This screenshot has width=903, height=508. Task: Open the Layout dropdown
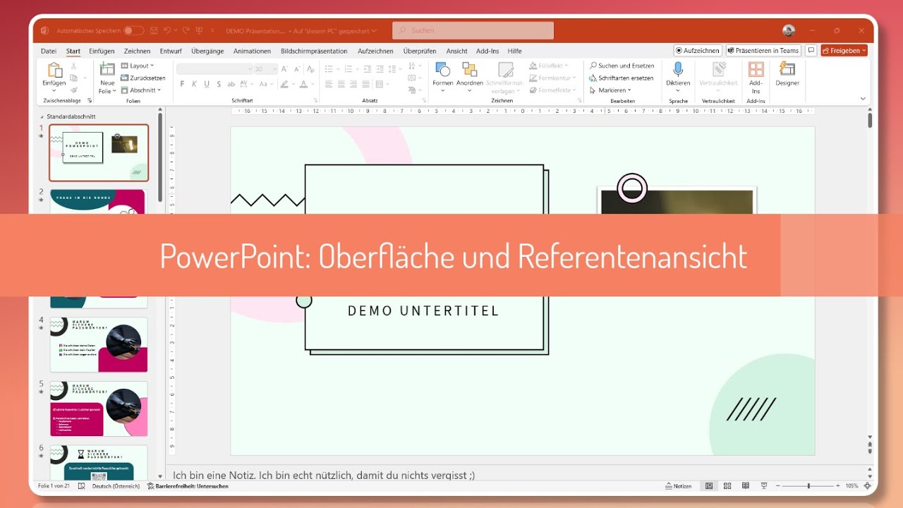click(x=137, y=66)
